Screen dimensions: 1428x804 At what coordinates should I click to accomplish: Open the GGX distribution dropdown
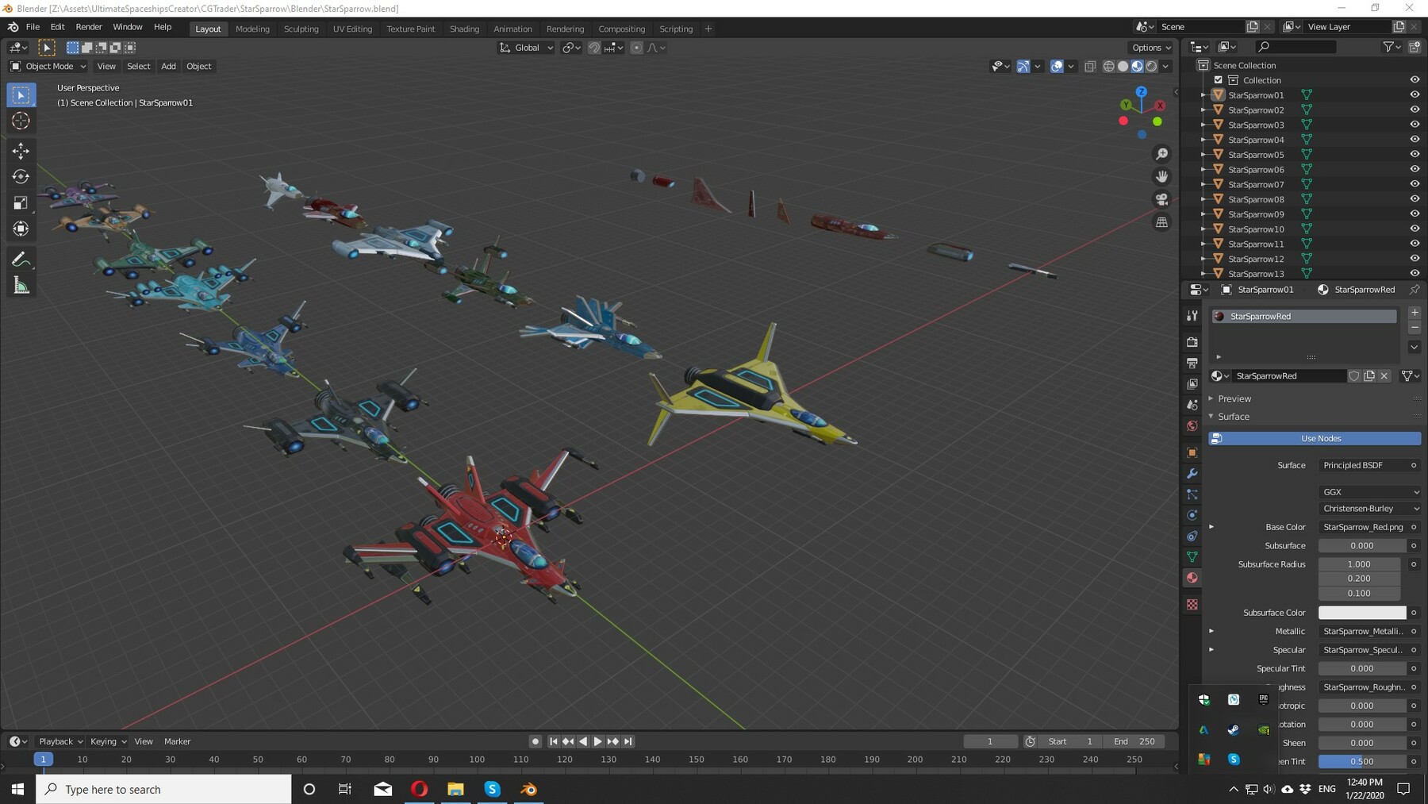[x=1370, y=492]
